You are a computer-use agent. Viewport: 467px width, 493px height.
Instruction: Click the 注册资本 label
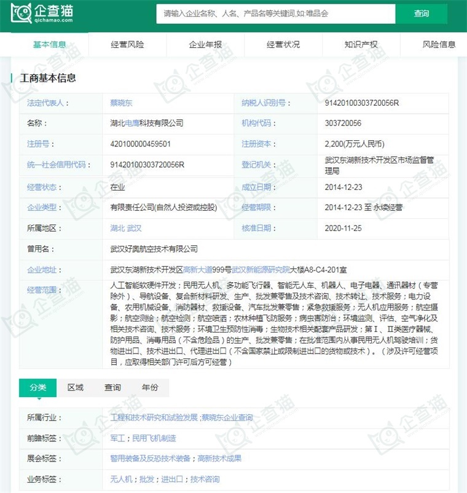[x=256, y=144]
